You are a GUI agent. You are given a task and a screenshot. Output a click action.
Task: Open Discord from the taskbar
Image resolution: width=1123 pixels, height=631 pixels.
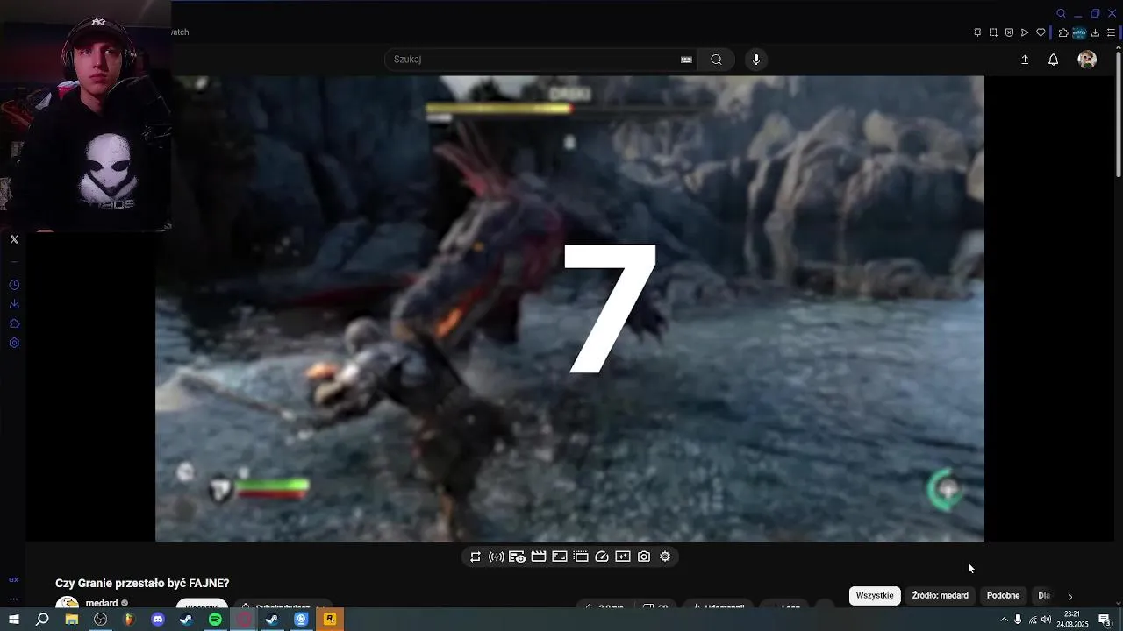(x=158, y=620)
